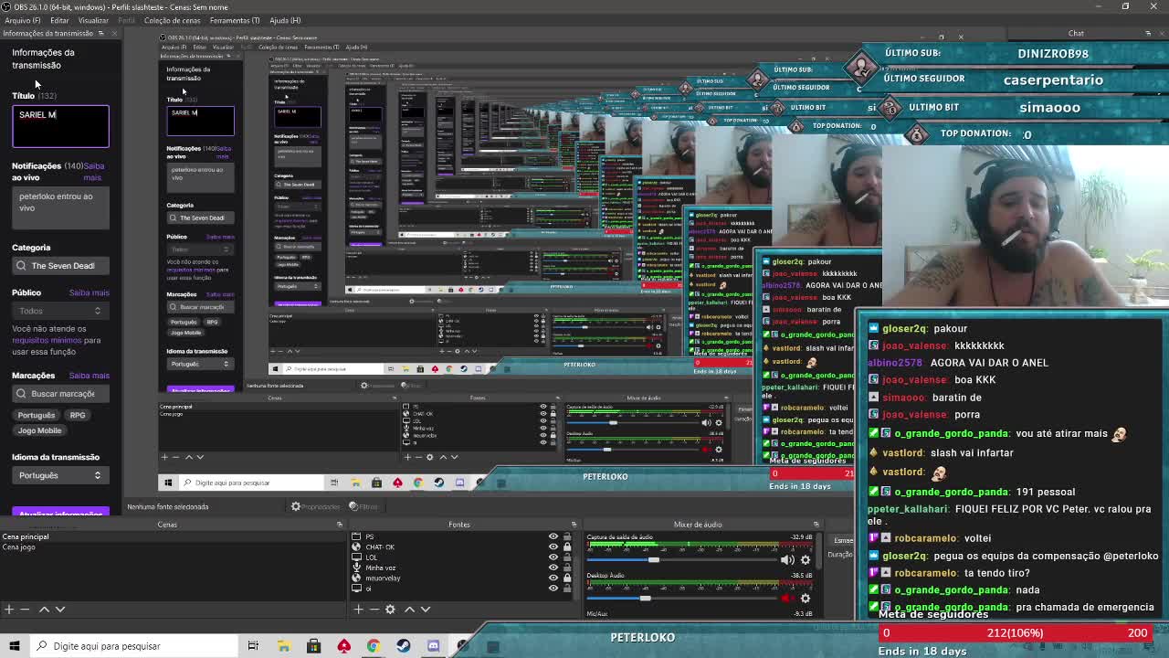Viewport: 1169px width, 658px height.
Task: Open the Visualizar menu
Action: click(x=93, y=20)
